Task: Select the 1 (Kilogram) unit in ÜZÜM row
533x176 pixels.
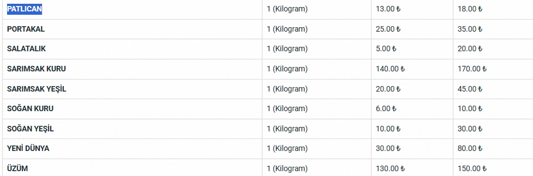Action: tap(287, 168)
